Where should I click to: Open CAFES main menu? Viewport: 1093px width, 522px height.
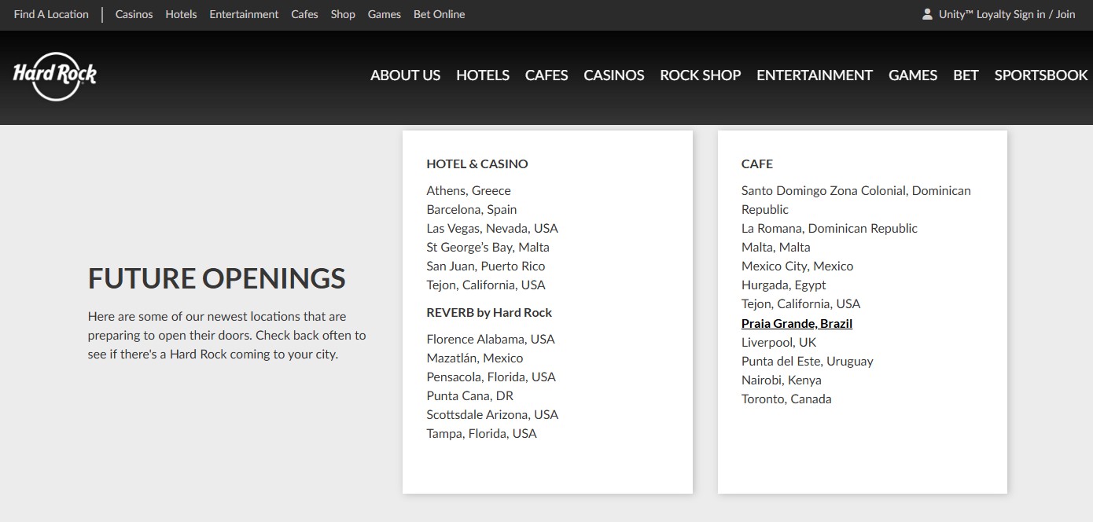[x=546, y=75]
